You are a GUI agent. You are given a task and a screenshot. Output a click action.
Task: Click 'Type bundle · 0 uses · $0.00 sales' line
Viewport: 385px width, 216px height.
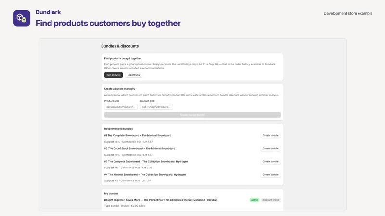click(x=125, y=206)
